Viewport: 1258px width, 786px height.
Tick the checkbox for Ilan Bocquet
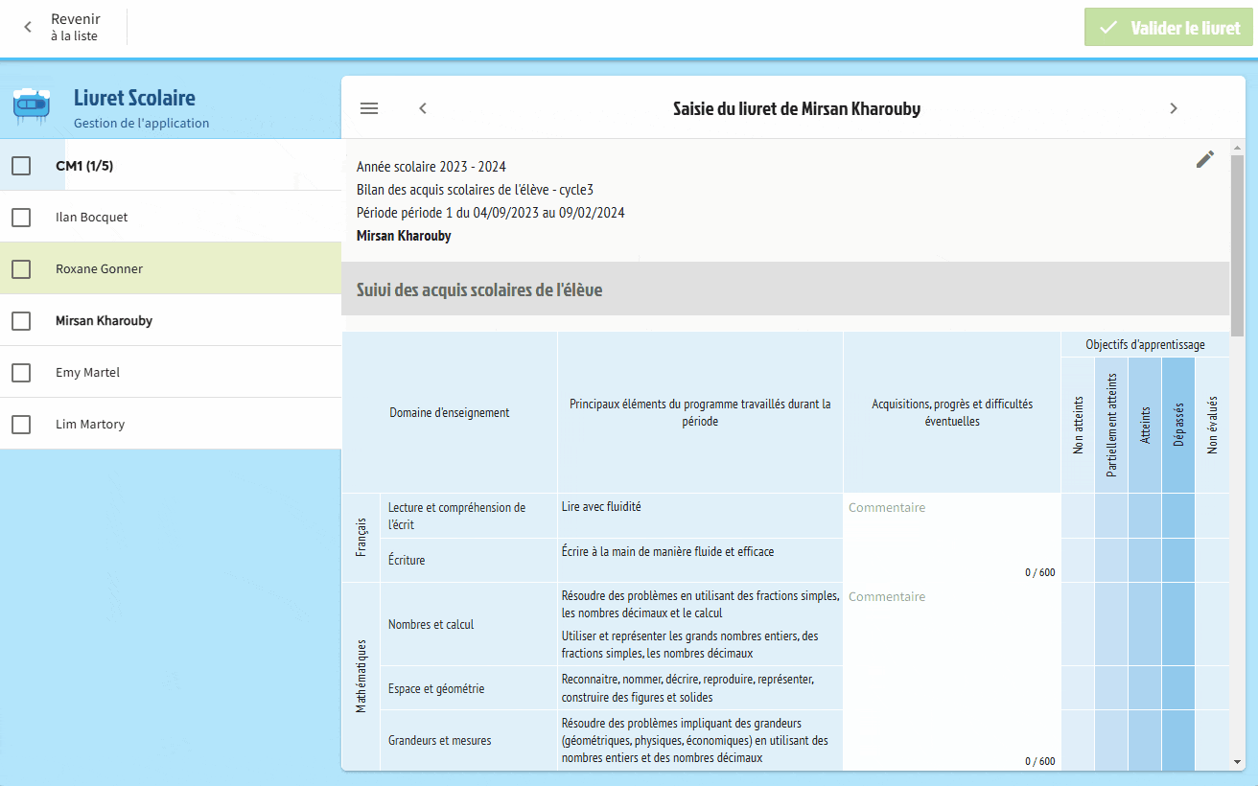[21, 218]
